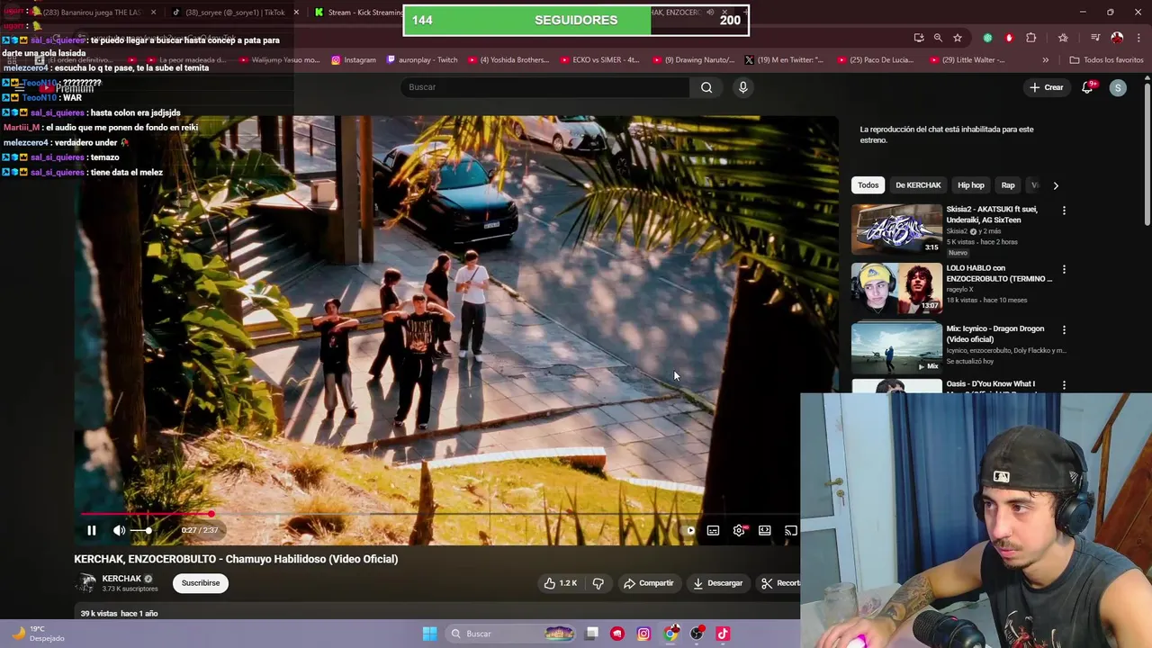Image resolution: width=1152 pixels, height=648 pixels.
Task: Cast the video to a TV
Action: [790, 530]
